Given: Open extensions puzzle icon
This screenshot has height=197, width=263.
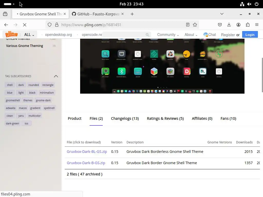Looking at the screenshot, I should [248, 25].
